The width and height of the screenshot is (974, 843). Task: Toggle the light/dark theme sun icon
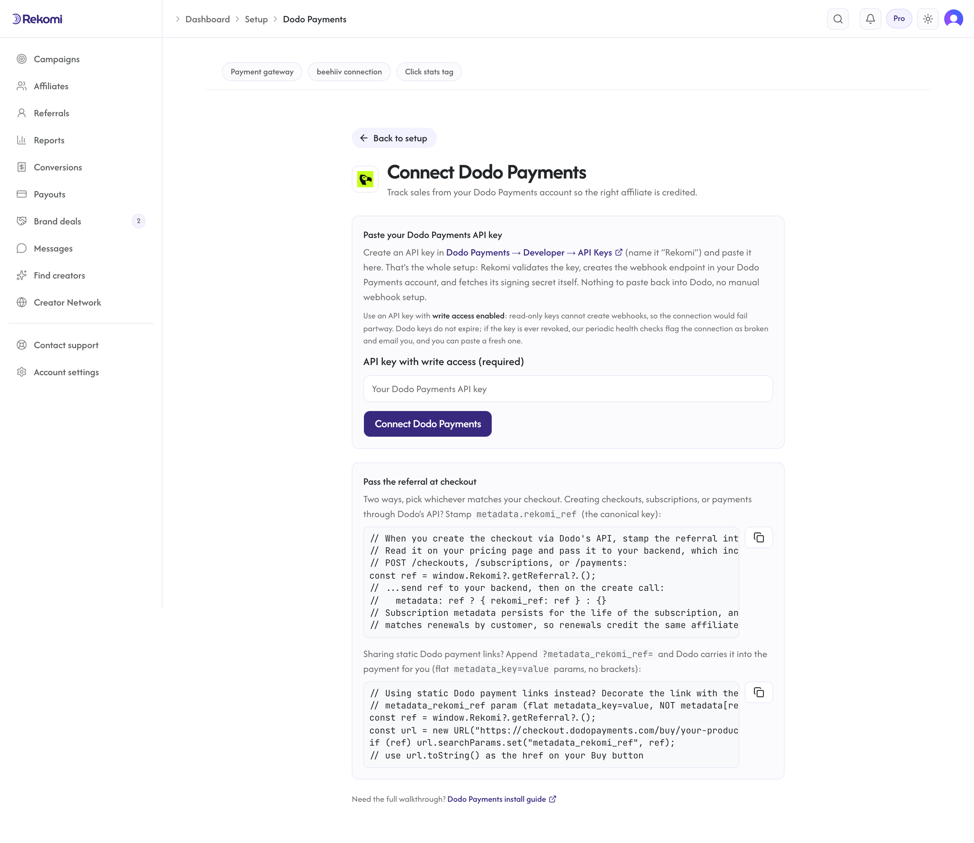click(x=927, y=19)
